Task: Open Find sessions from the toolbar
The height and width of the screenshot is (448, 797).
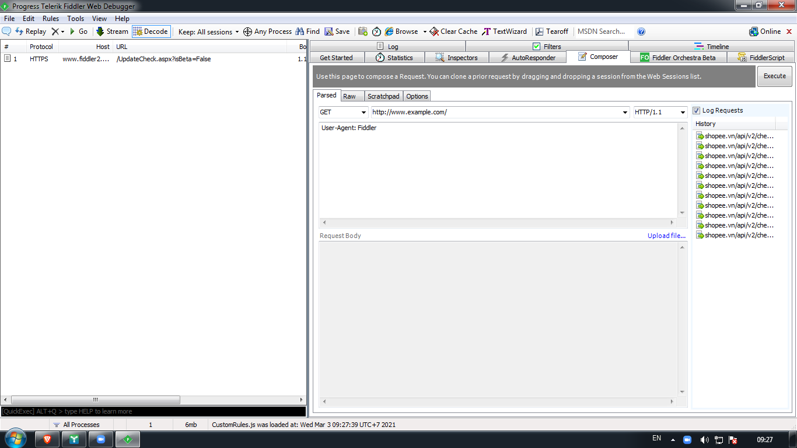Action: pyautogui.click(x=307, y=32)
